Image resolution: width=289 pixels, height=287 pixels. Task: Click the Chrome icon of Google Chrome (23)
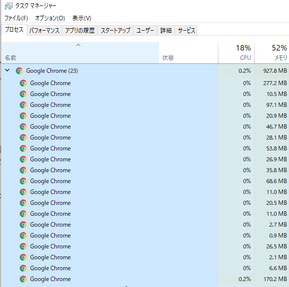19,71
